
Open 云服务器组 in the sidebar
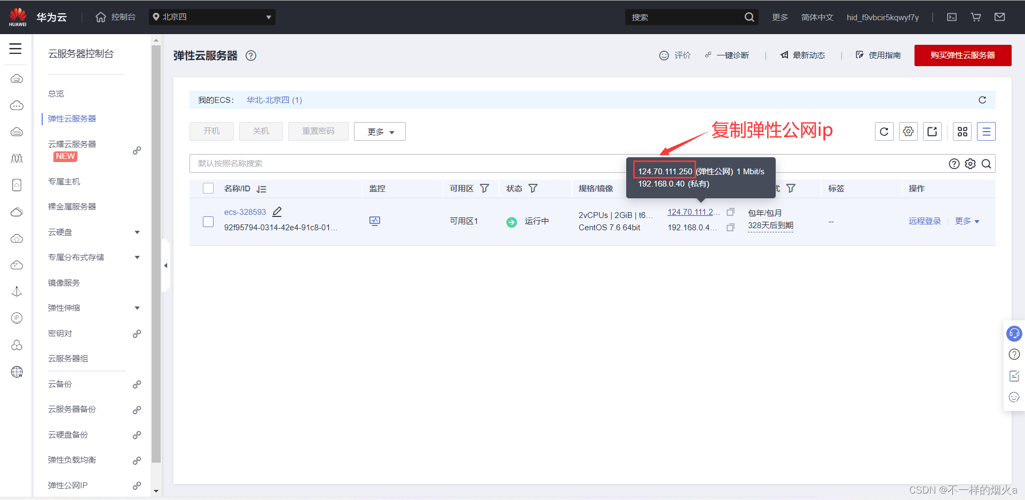68,359
